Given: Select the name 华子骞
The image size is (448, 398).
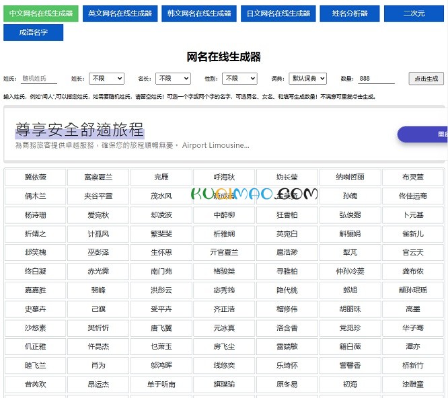Looking at the screenshot, I should [413, 328].
